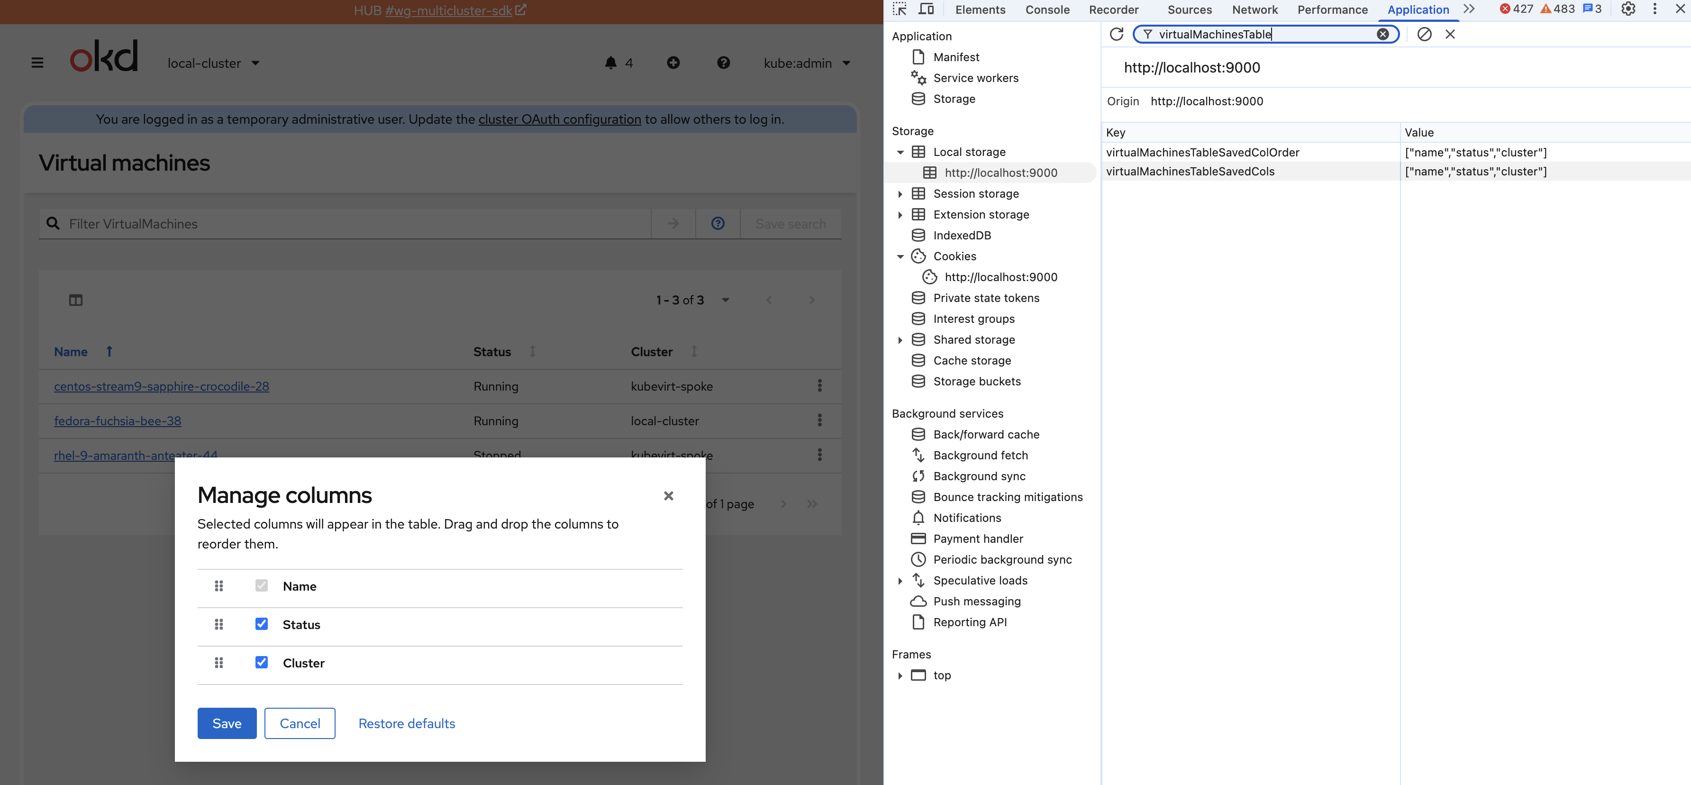1691x785 pixels.
Task: Open the notifications bell icon
Action: [610, 63]
